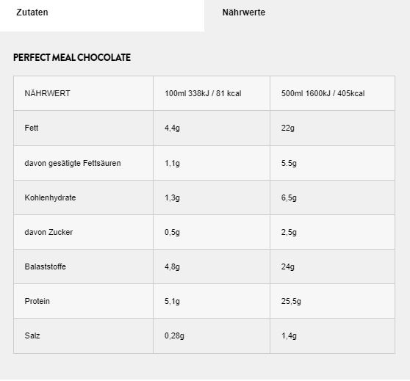Select the Fett row label

[x=32, y=128]
